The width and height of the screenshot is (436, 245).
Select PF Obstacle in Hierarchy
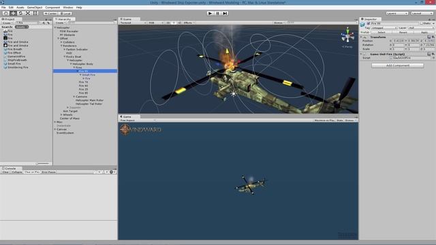point(67,35)
